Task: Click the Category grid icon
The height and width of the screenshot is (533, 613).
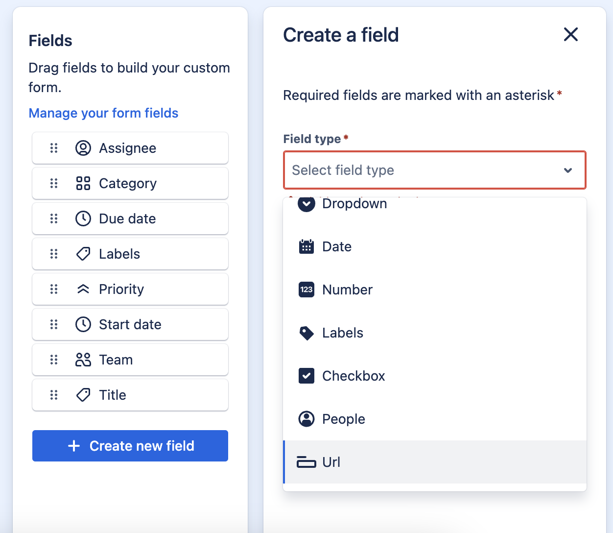Action: 83,183
